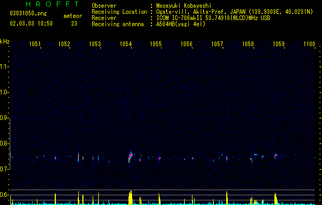This screenshot has width=322, height=205.
Task: Click the date stamp 02.03.03 10:50
Action: pyautogui.click(x=31, y=24)
